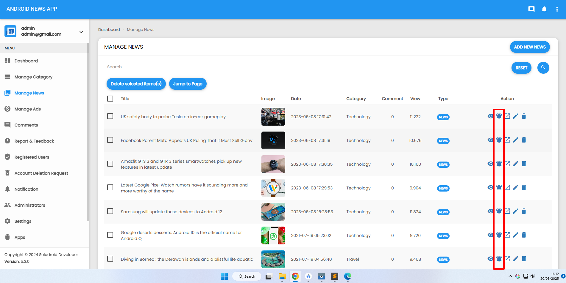Open the three-dot overflow menu

[x=557, y=9]
